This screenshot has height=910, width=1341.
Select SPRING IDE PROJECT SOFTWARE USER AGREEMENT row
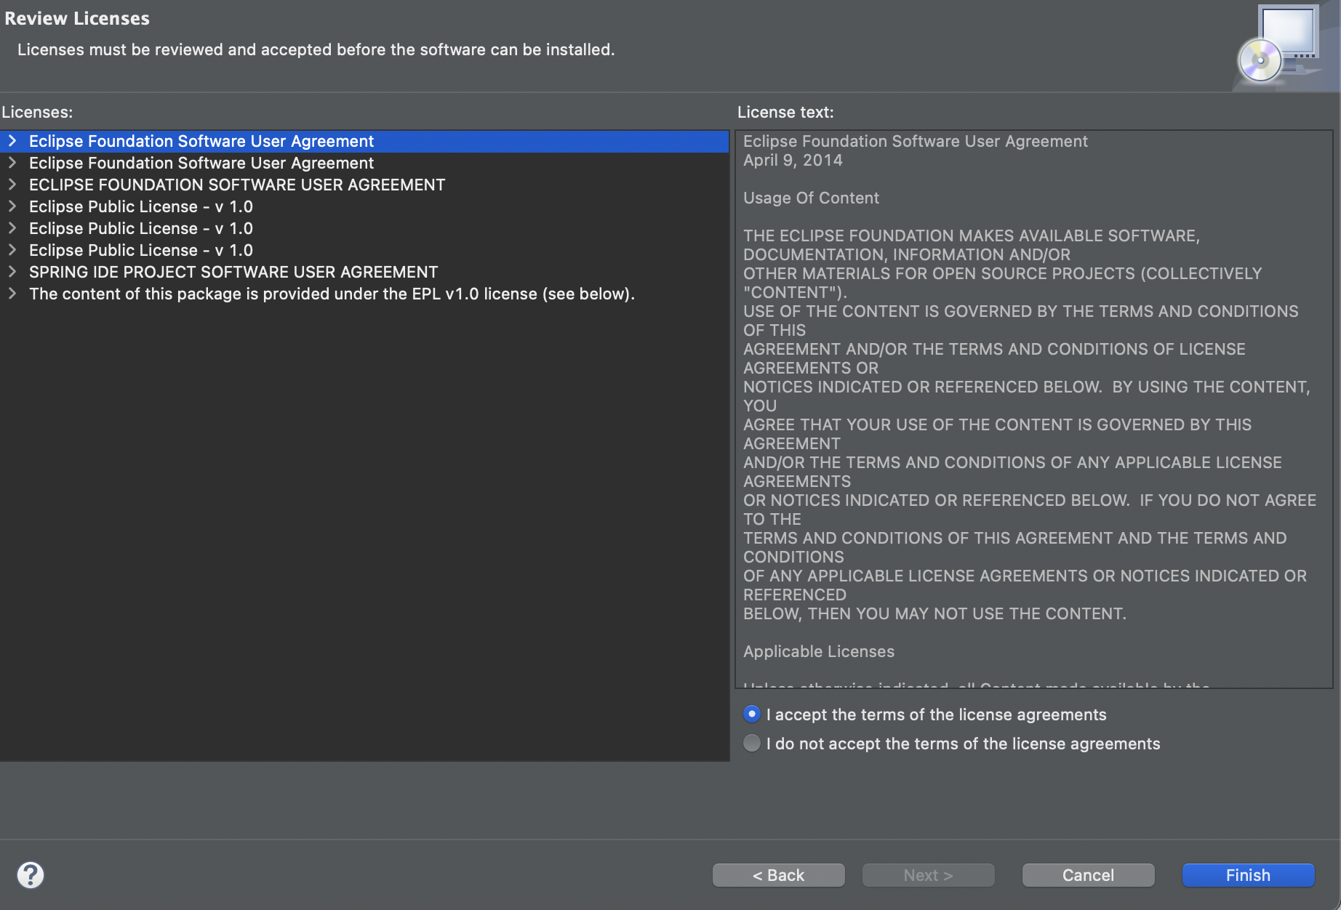click(364, 272)
